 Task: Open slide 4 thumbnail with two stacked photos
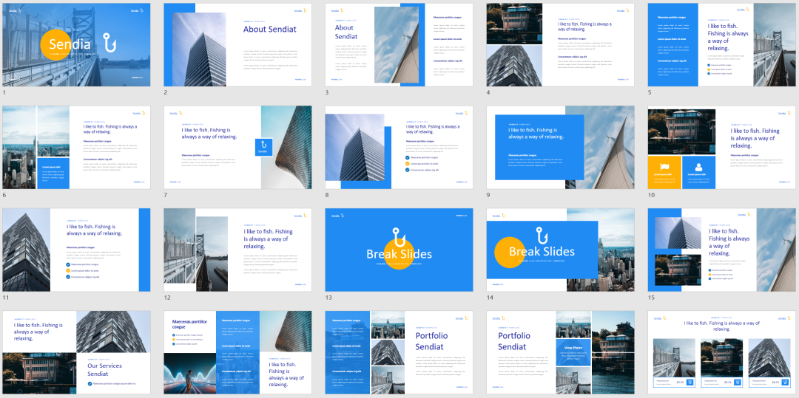pos(561,45)
